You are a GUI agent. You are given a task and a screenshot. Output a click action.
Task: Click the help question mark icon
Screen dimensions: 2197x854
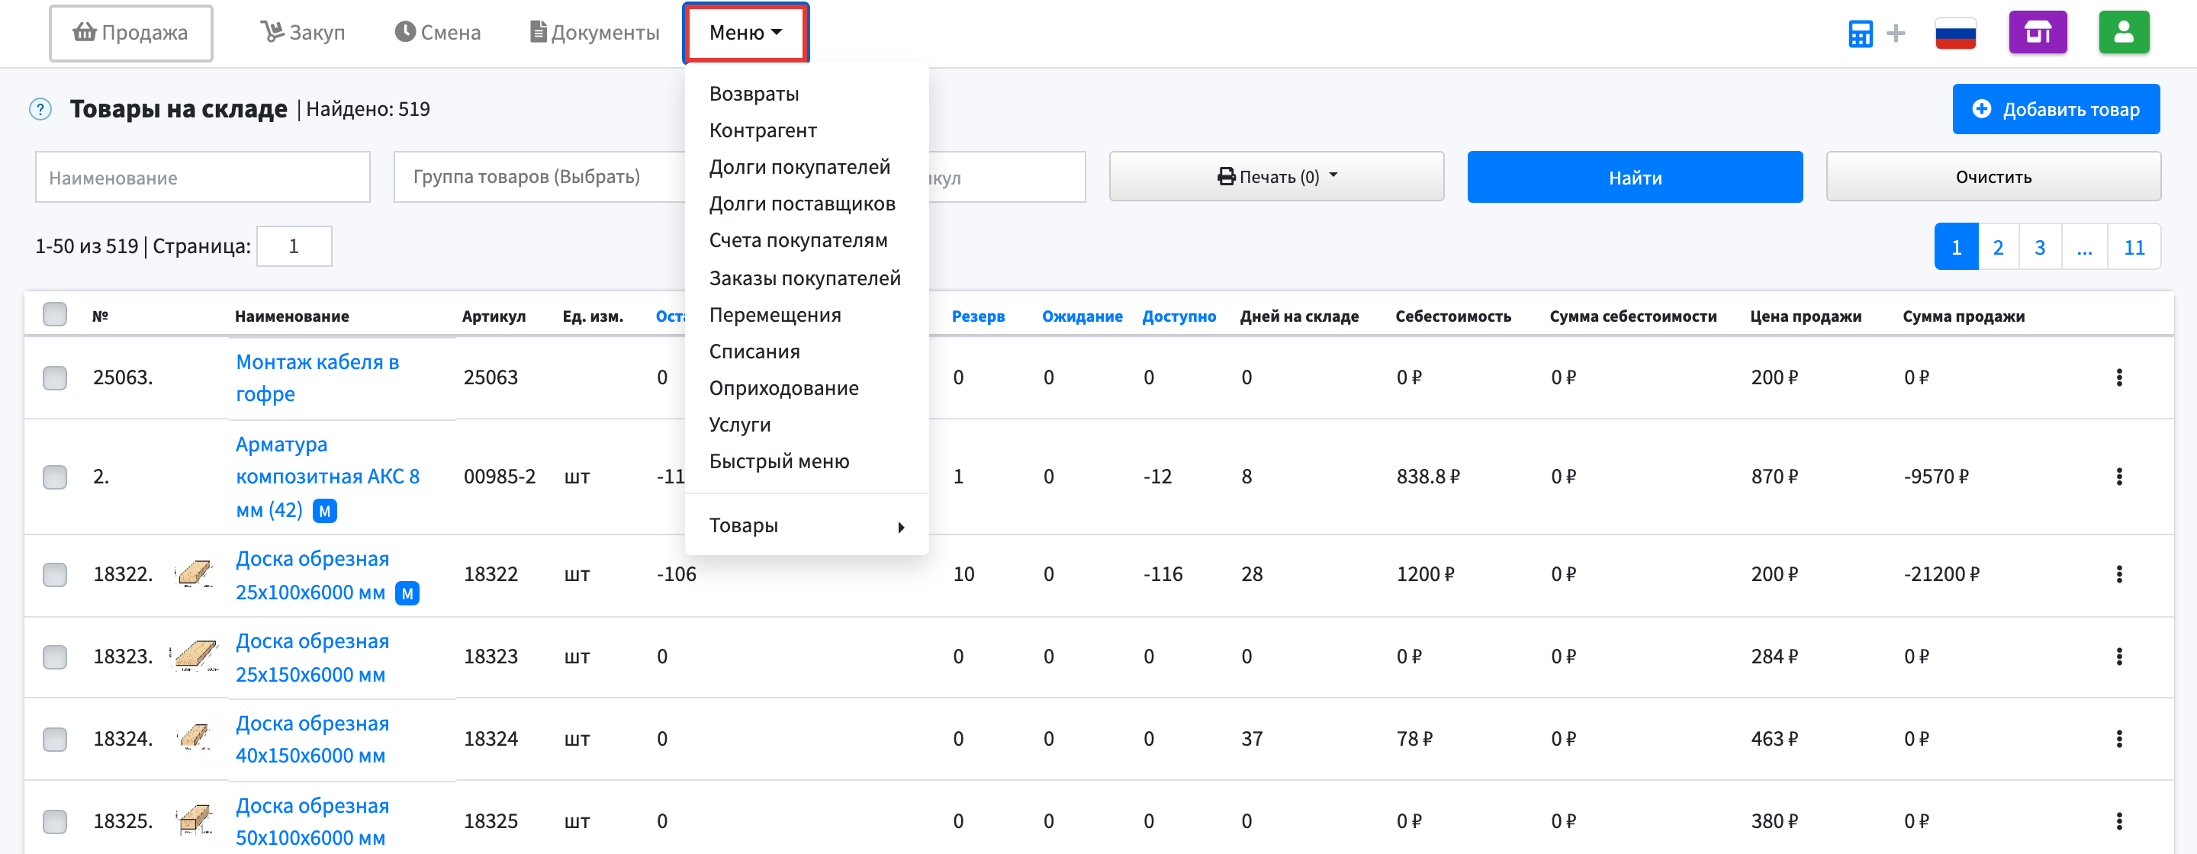pos(40,109)
